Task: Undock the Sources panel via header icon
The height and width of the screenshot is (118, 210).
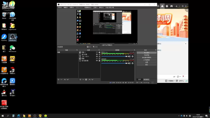Action: [x=99, y=50]
